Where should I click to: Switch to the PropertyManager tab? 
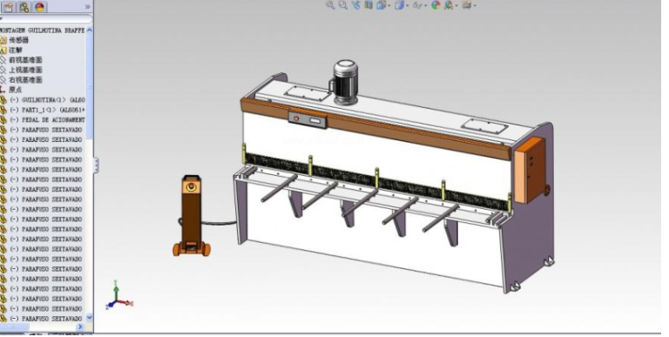(x=9, y=7)
